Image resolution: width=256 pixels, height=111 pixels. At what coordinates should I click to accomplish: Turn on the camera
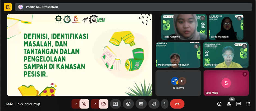pos(103,104)
